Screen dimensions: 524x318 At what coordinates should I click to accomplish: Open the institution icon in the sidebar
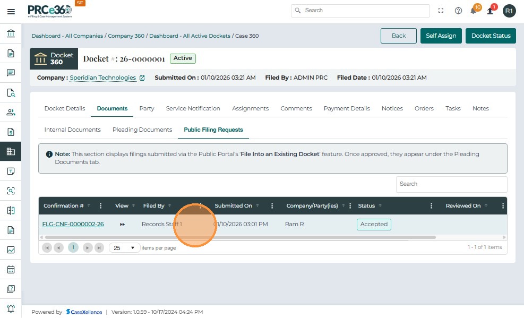pyautogui.click(x=11, y=33)
